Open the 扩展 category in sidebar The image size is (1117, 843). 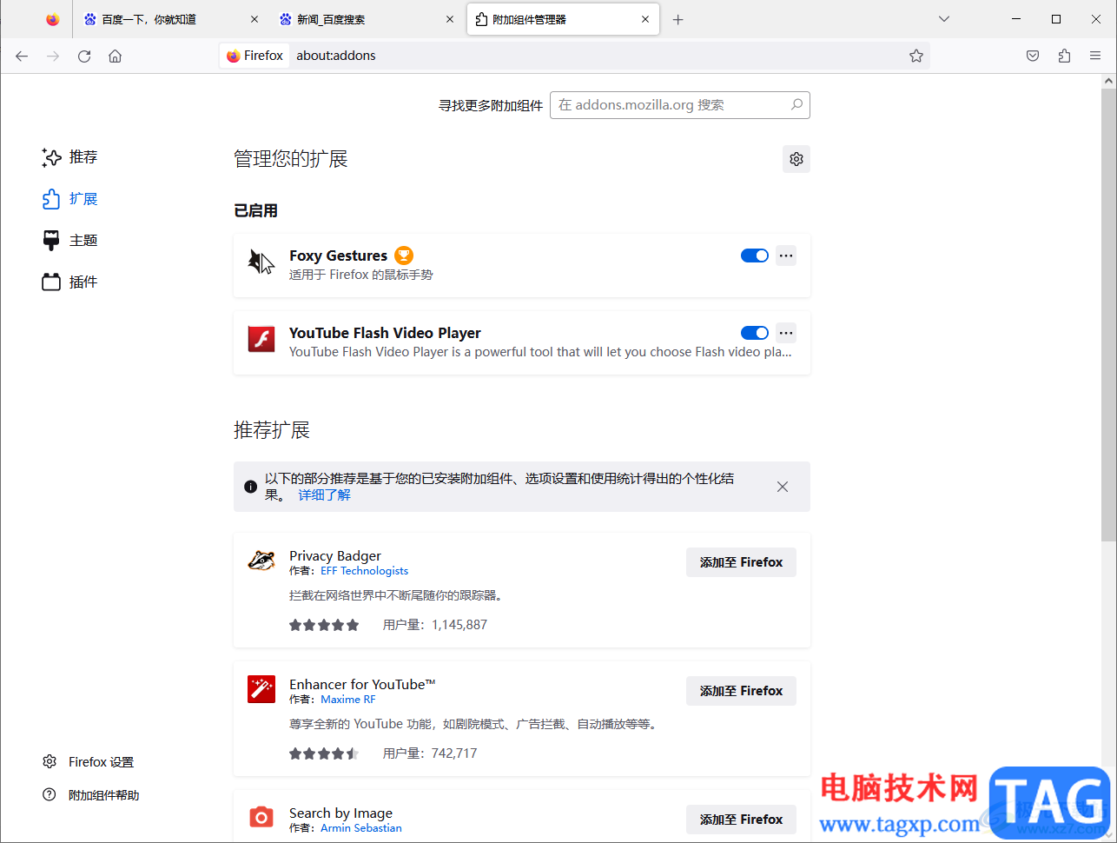pos(70,199)
